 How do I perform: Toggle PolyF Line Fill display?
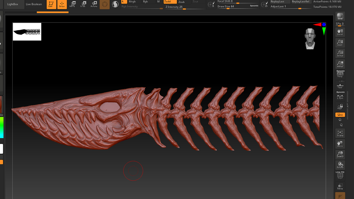point(340,175)
